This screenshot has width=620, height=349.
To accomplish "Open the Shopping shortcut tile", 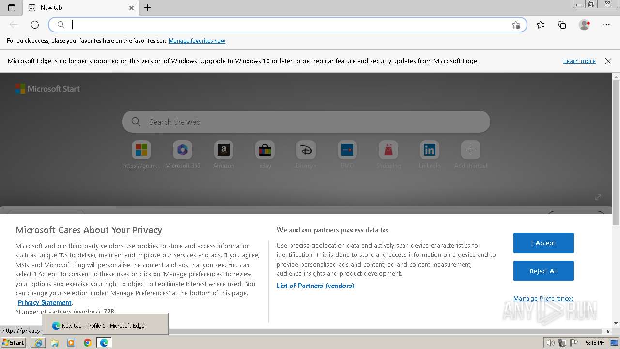I will 388,155.
